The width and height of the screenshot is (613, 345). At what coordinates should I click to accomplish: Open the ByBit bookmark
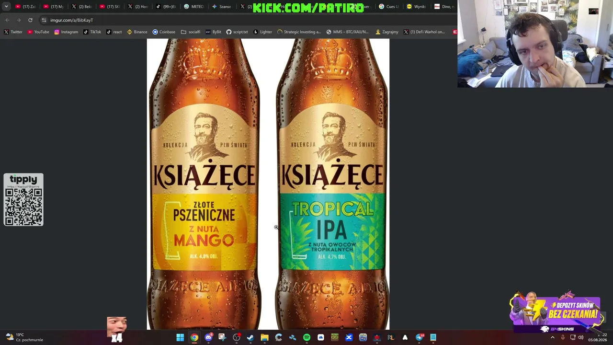(x=213, y=32)
